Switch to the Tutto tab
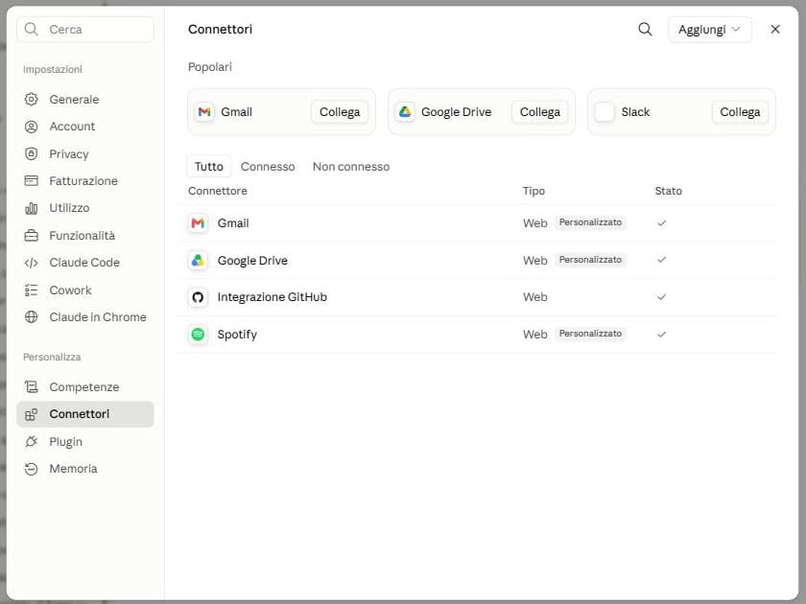 tap(209, 167)
